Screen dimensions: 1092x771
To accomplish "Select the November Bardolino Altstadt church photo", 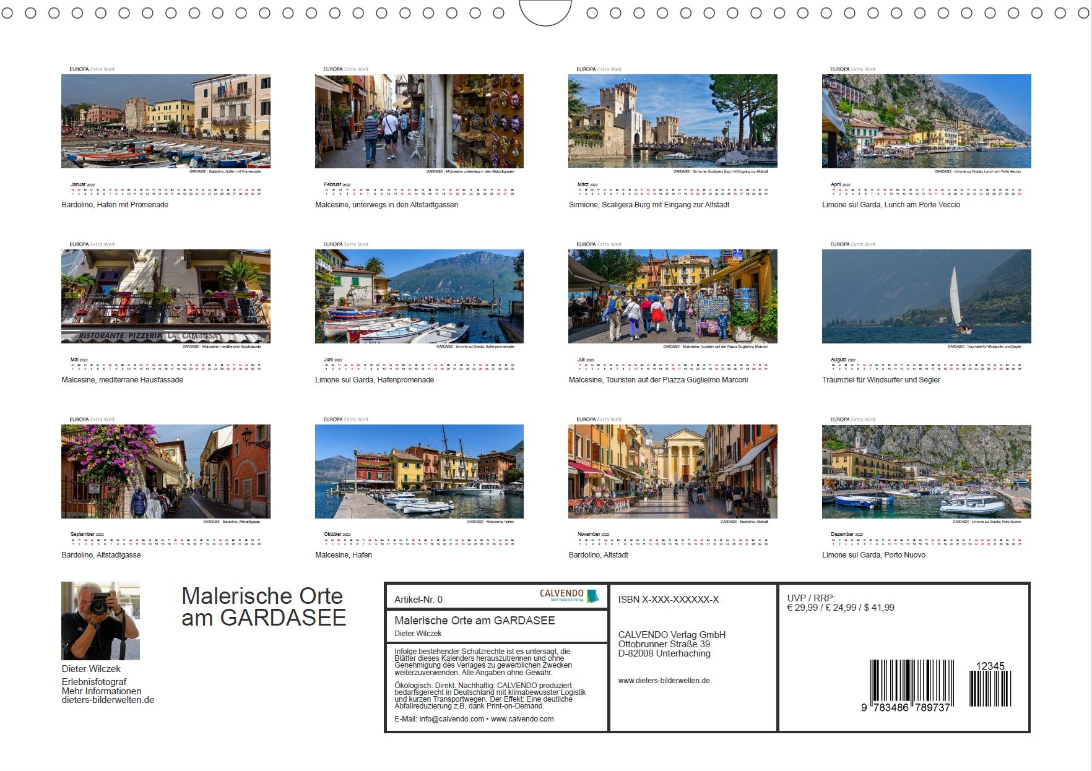I will (672, 472).
